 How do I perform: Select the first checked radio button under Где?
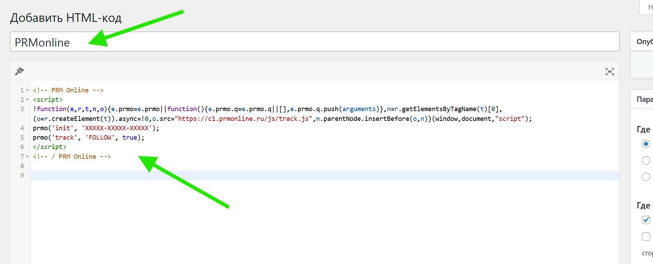[646, 144]
